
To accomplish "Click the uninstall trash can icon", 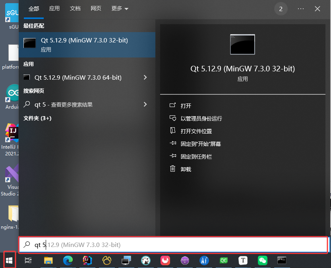I will pos(173,168).
